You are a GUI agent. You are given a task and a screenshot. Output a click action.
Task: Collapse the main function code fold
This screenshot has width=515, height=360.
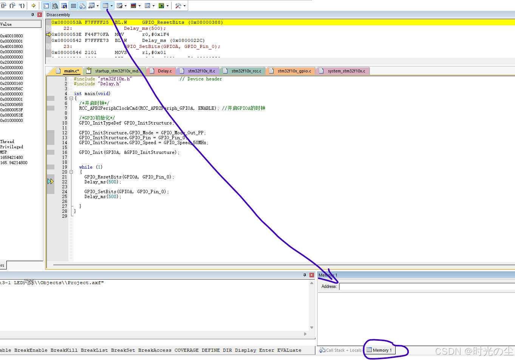[71, 98]
